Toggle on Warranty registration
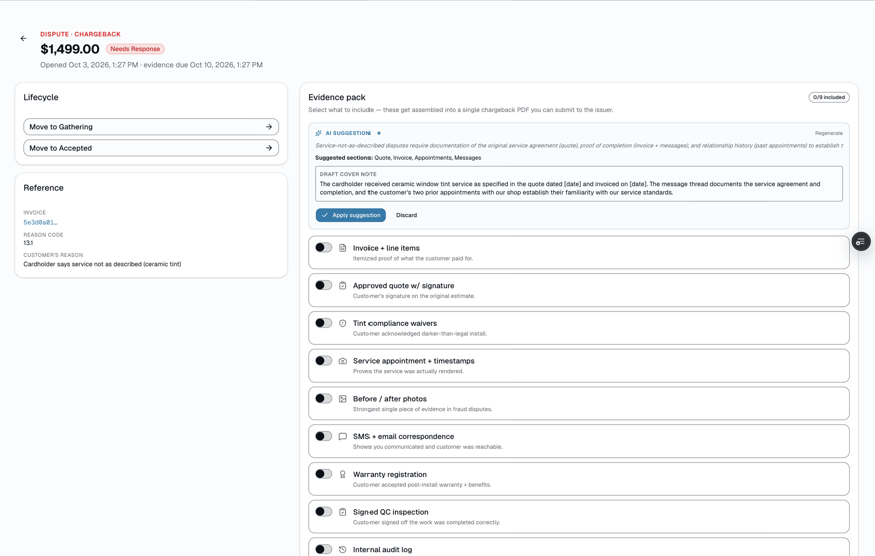This screenshot has height=556, width=875. click(324, 474)
